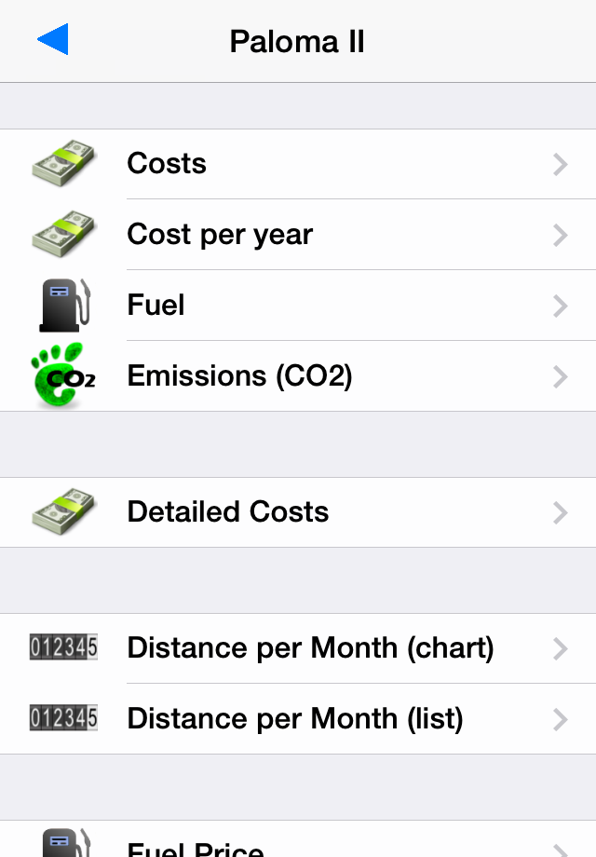The height and width of the screenshot is (857, 596).
Task: Open the Distance per Month (list) entry
Action: point(298,719)
